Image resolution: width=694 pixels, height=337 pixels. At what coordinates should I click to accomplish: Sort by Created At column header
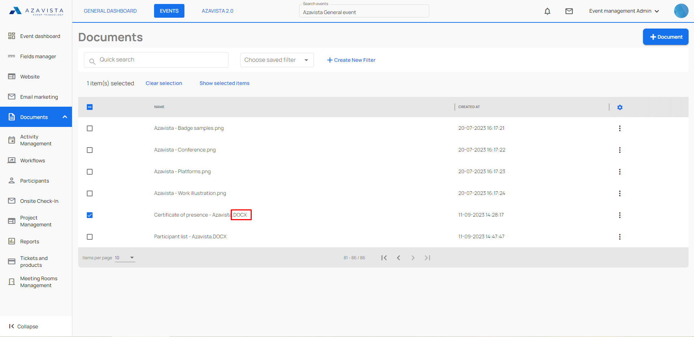click(469, 107)
